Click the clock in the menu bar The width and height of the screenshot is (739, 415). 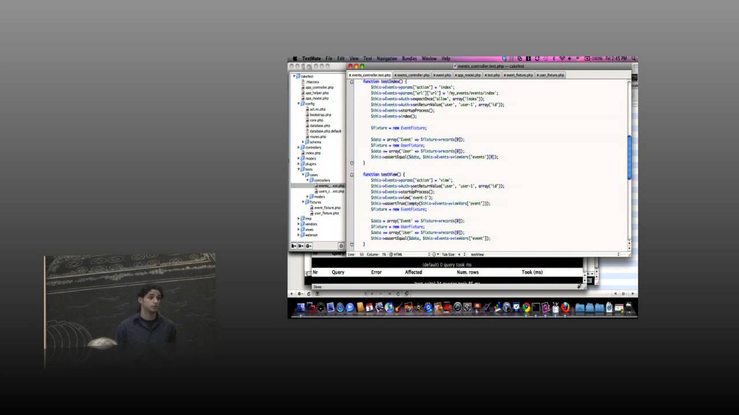pos(616,58)
